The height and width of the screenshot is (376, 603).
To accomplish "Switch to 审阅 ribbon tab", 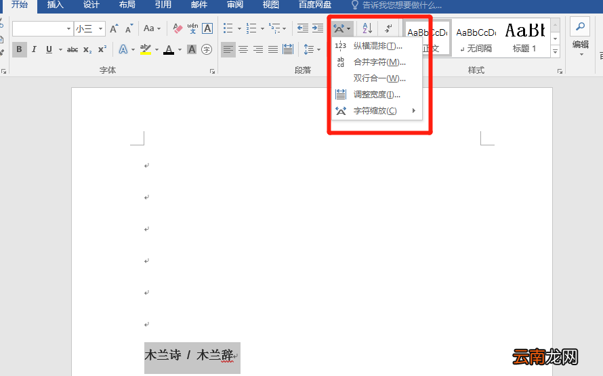I will point(235,5).
